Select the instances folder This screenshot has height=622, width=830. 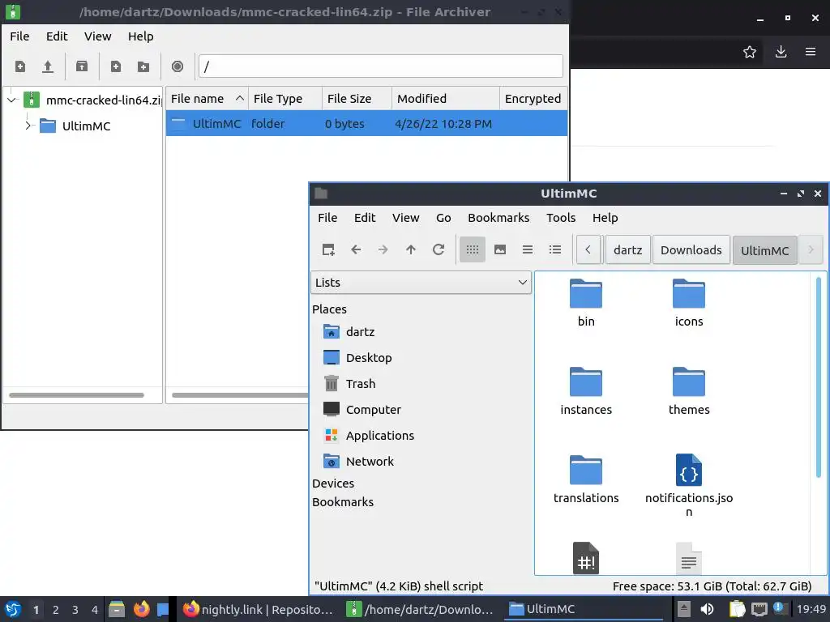[586, 391]
